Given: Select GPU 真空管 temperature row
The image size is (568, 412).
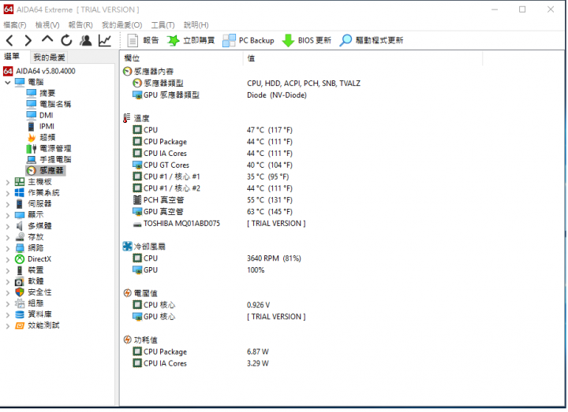Looking at the screenshot, I should point(213,212).
